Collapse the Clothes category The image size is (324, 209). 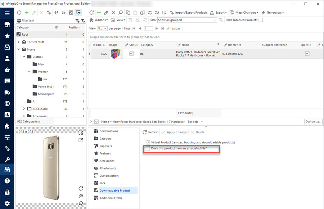pyautogui.click(x=24, y=57)
